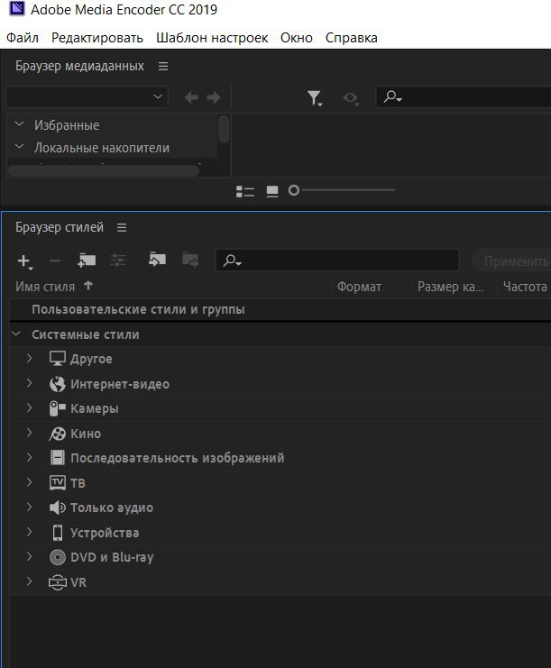This screenshot has width=551, height=668.
Task: Toggle the view-as eye icon
Action: point(351,98)
